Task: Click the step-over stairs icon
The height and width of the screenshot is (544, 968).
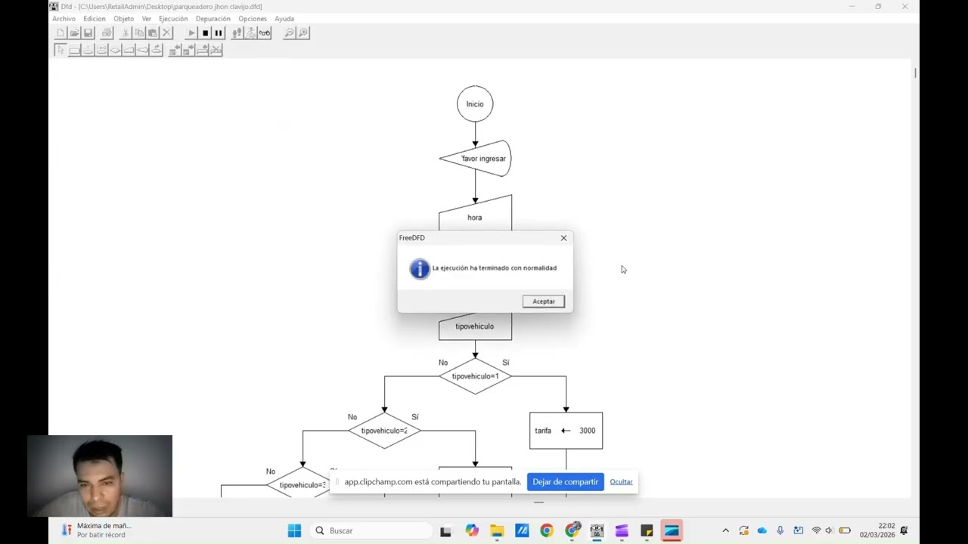Action: (251, 32)
